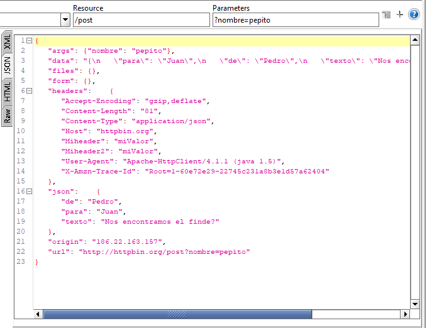Click the closing brace on line 23
Image resolution: width=427 pixels, height=328 pixels.
tap(36, 262)
